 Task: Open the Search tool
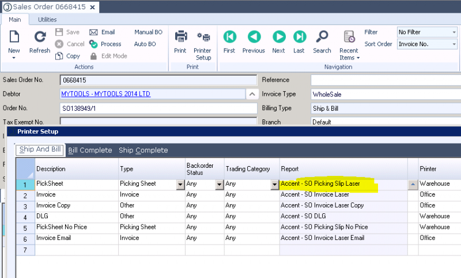(322, 38)
